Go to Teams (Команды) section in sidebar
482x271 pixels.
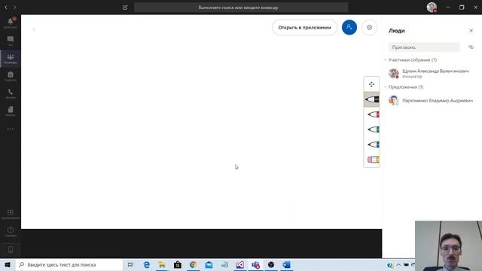tap(11, 59)
